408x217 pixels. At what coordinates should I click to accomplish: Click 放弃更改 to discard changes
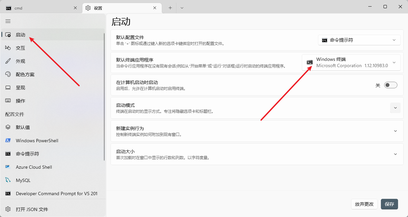[364, 204]
